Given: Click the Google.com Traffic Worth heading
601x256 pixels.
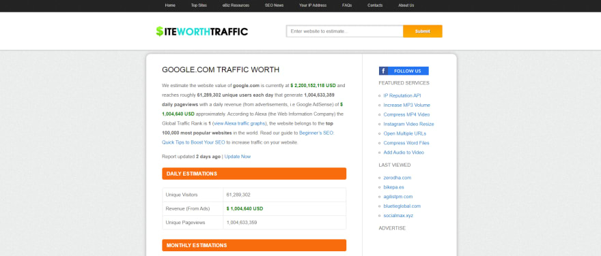Looking at the screenshot, I should (x=221, y=70).
